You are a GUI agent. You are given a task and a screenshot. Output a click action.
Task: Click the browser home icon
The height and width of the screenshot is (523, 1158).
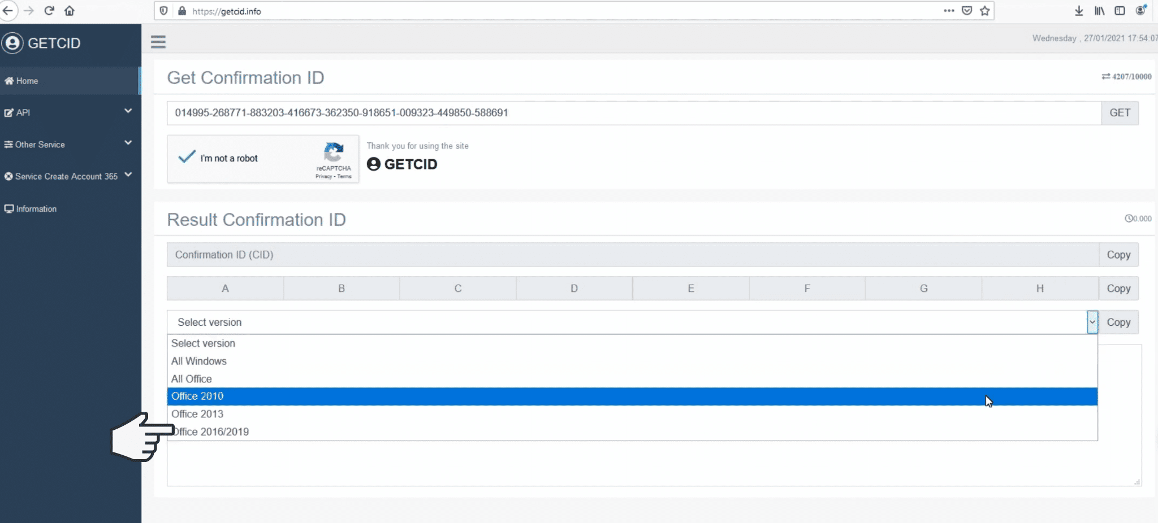pos(70,11)
